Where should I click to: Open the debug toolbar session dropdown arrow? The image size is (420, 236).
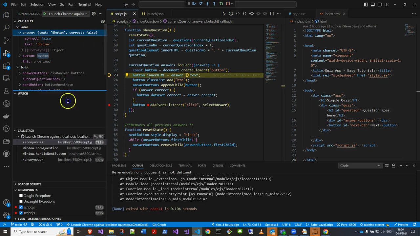pos(232,4)
